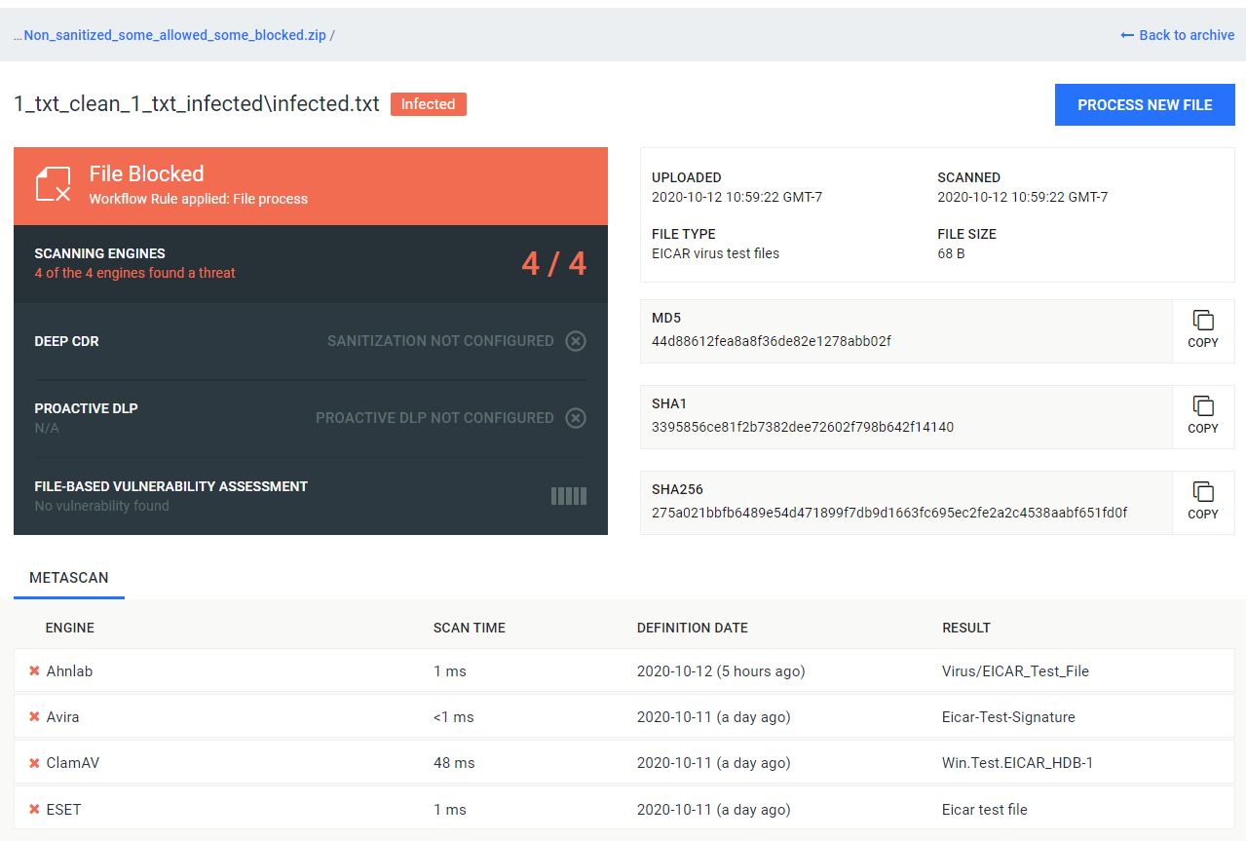Click No vulnerability found text
Screen dimensions: 1246x841
tap(102, 506)
